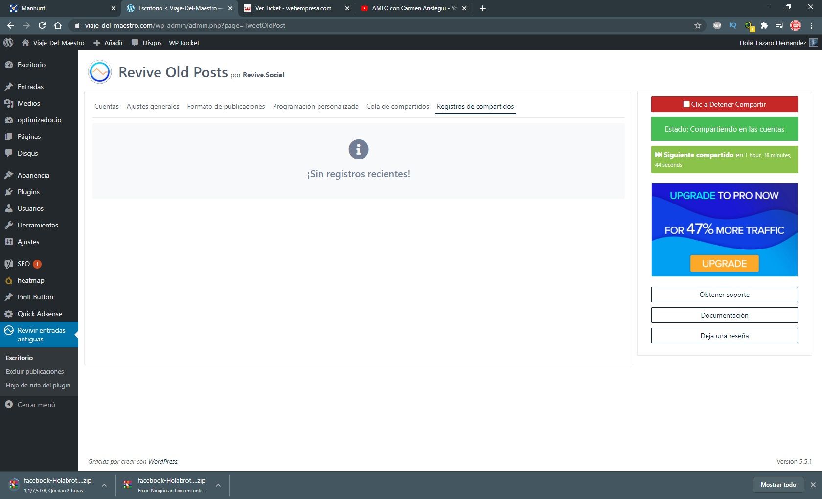Expand options for failed facebook-Holabrot zip download
This screenshot has height=499, width=822.
click(218, 485)
